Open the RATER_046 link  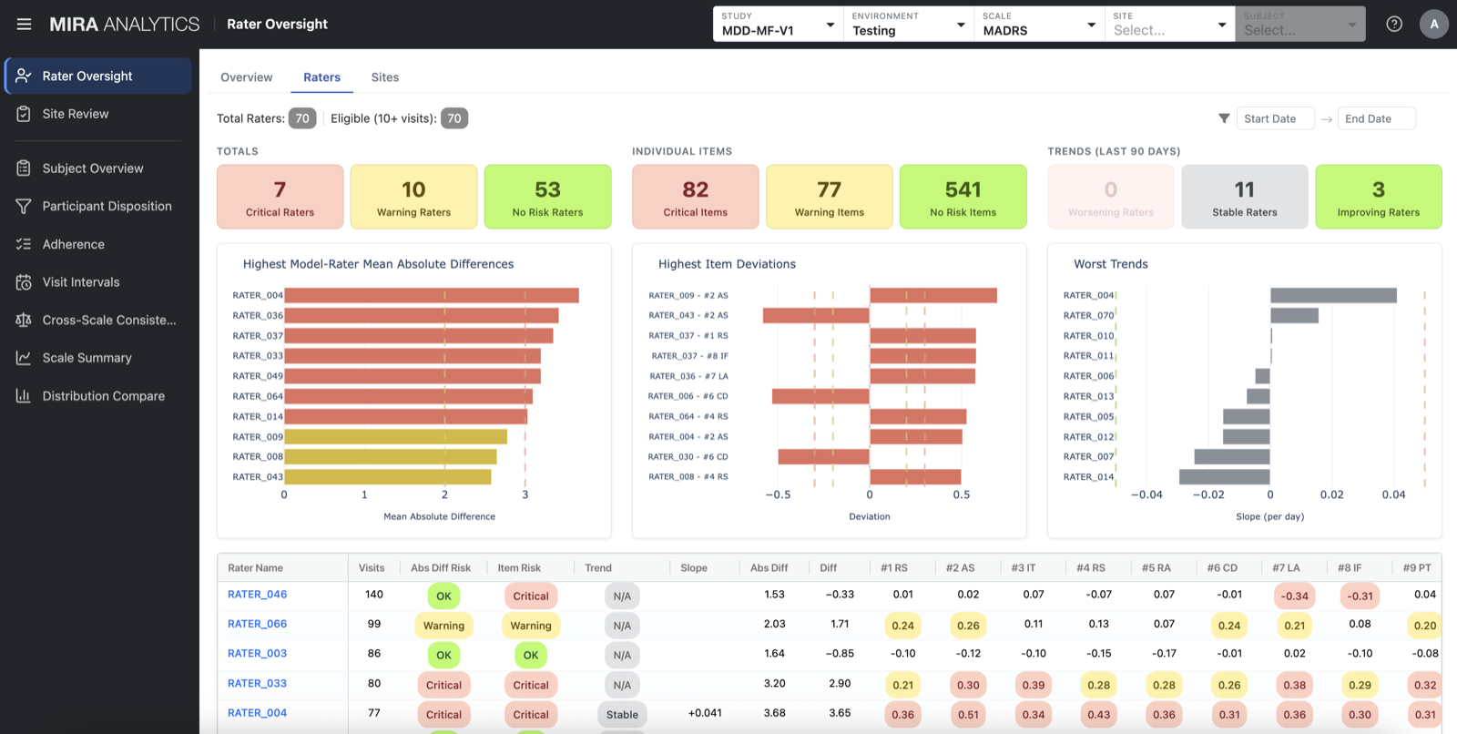[257, 595]
